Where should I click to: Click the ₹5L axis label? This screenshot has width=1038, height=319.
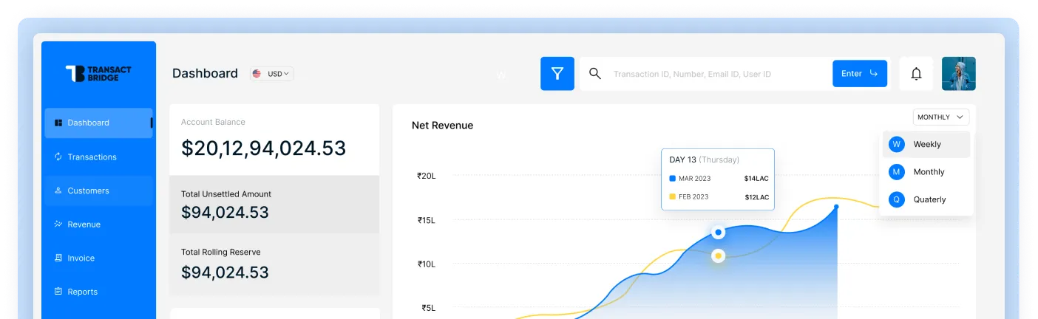tap(429, 308)
